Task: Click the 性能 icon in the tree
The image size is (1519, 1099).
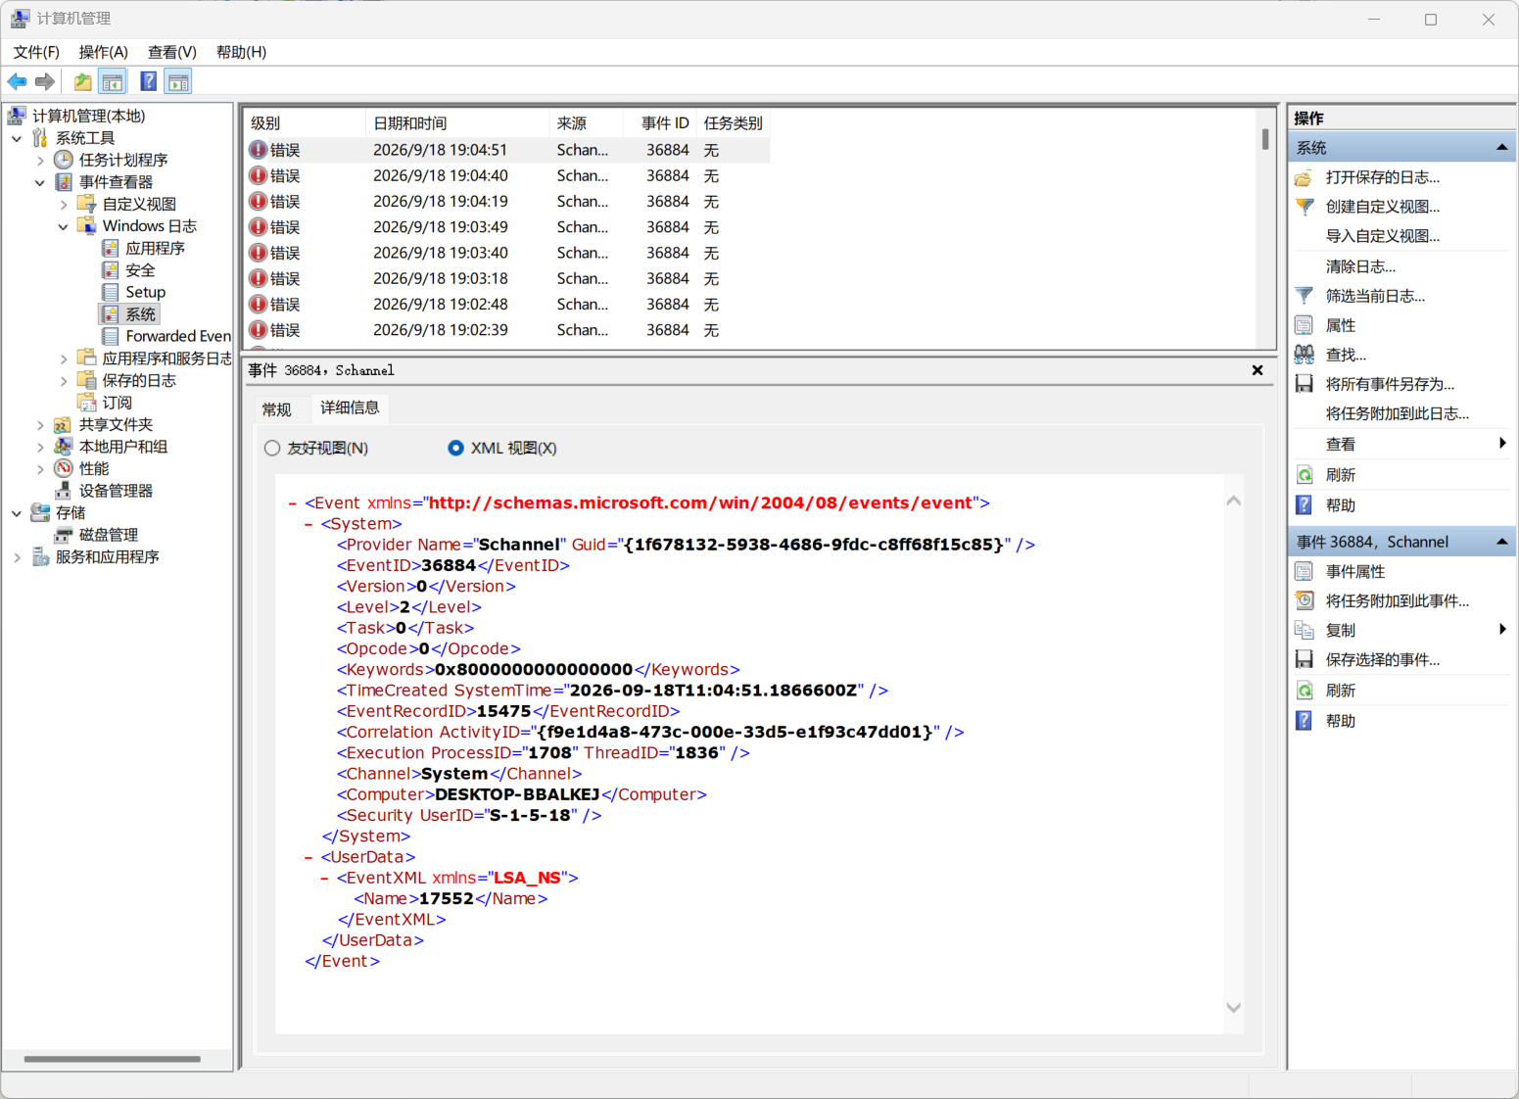Action: (x=64, y=468)
